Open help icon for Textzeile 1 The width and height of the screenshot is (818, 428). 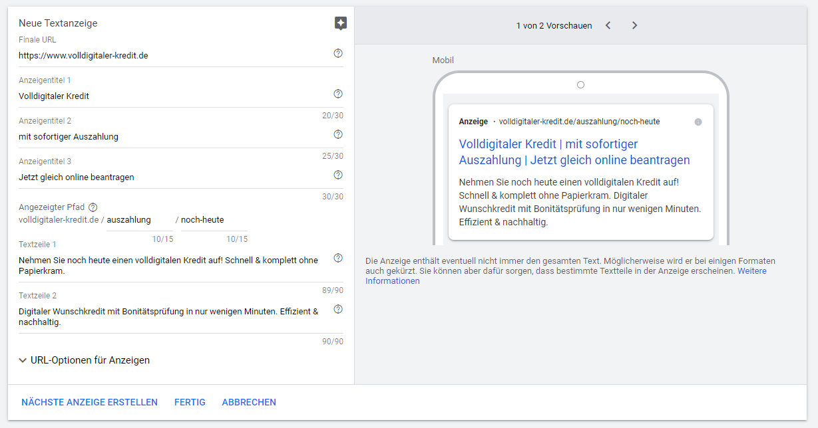point(338,258)
